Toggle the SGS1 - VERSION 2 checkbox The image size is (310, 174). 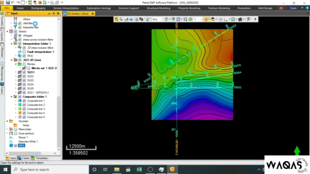click(24, 92)
